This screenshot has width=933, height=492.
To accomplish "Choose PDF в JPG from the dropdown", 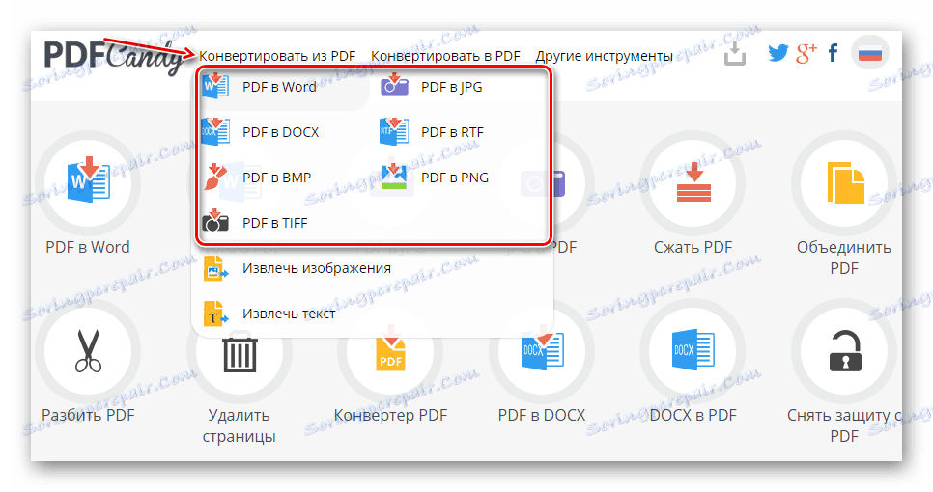I will click(x=452, y=87).
